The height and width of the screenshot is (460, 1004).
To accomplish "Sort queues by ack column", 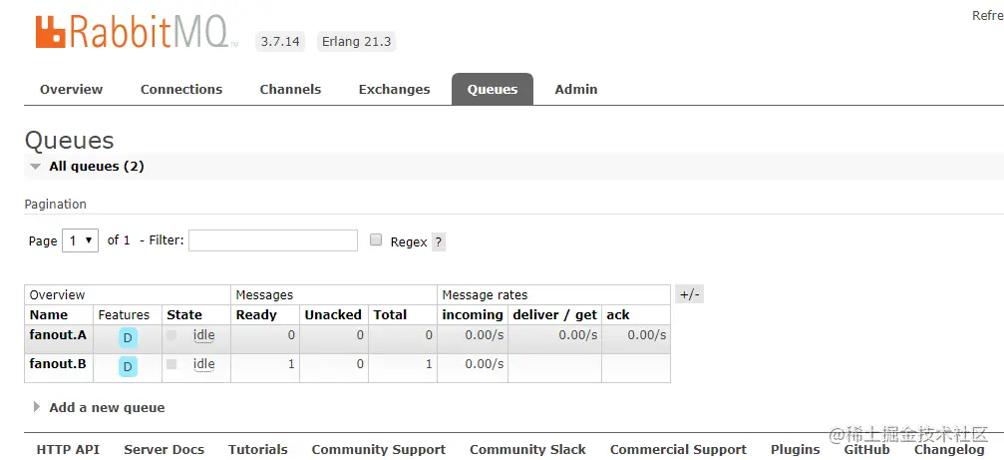I will tap(618, 314).
